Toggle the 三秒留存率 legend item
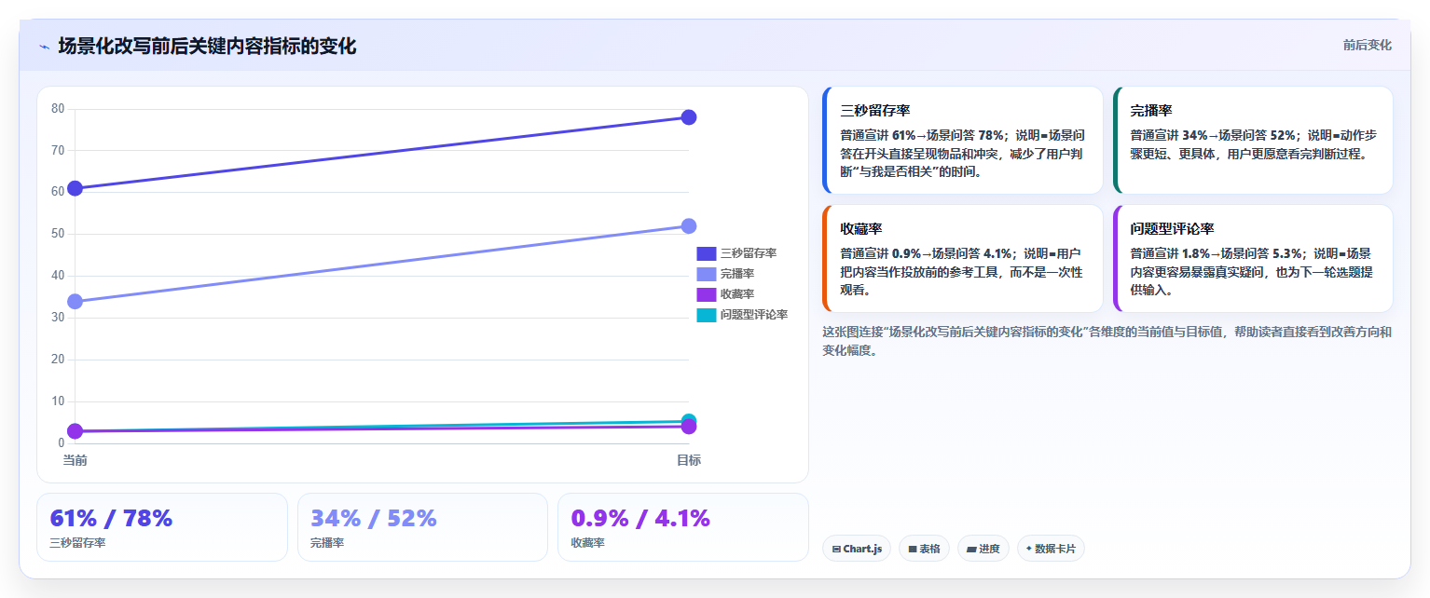Image resolution: width=1430 pixels, height=598 pixels. click(x=736, y=253)
